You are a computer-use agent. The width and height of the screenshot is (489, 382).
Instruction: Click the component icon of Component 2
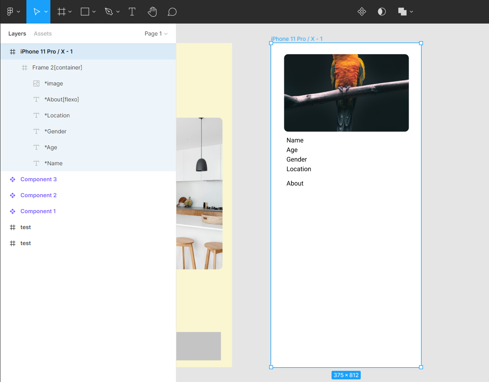[x=12, y=195]
